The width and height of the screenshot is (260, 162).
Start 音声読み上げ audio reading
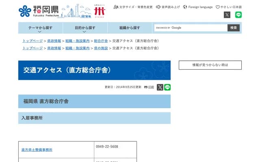(168, 7)
